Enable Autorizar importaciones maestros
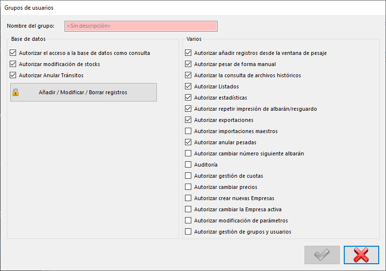This screenshot has height=271, width=386. (x=188, y=131)
